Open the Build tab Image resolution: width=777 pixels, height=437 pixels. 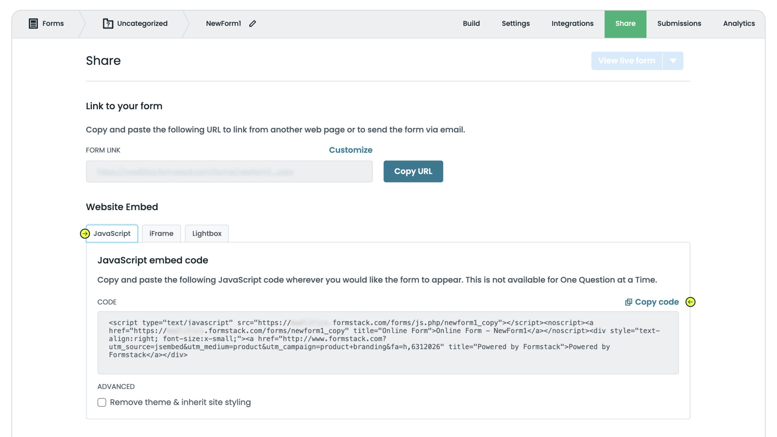coord(471,24)
